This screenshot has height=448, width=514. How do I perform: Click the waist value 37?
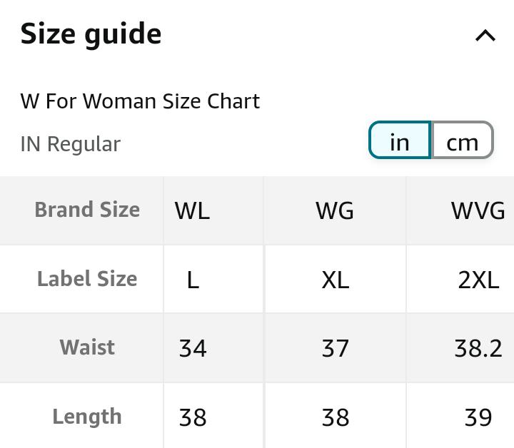tap(335, 348)
